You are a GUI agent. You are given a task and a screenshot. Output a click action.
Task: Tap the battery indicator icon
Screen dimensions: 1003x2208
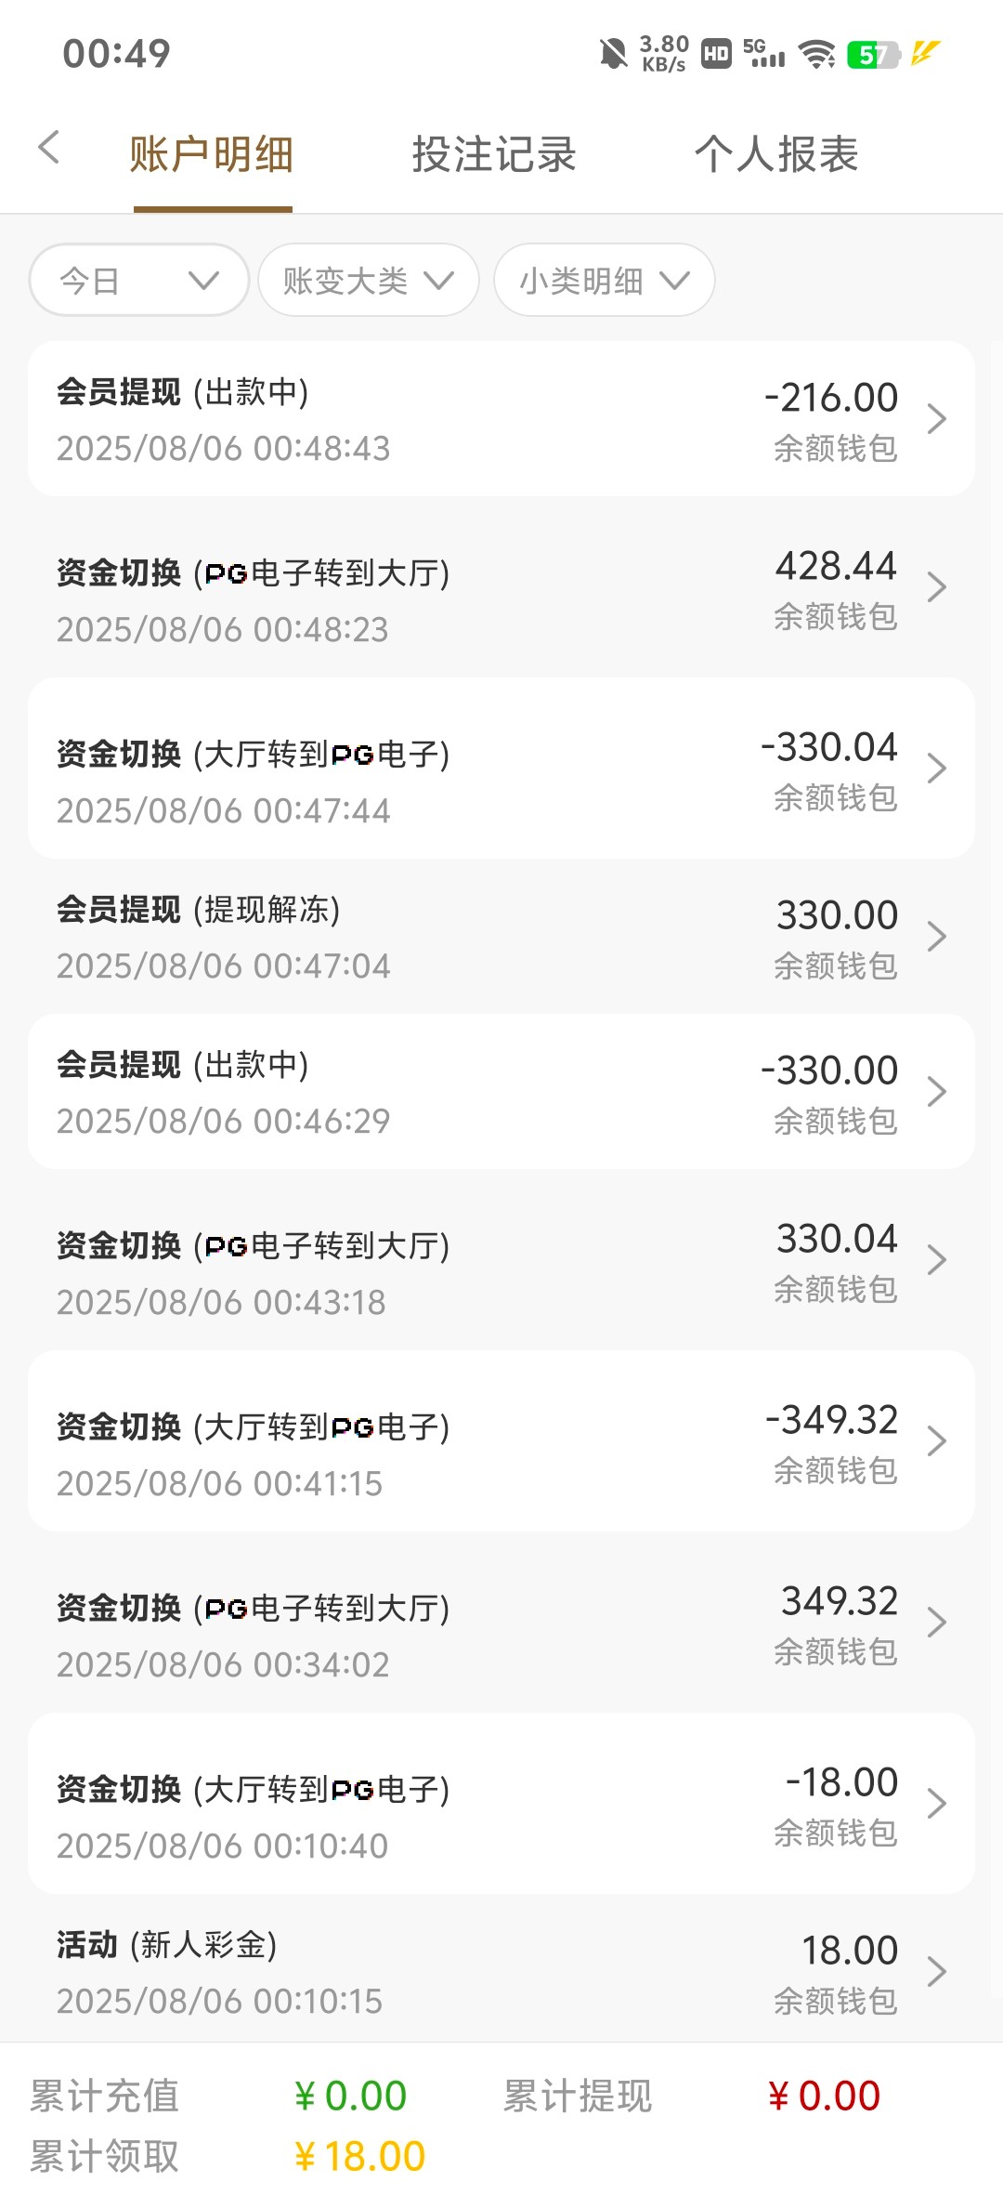click(873, 55)
